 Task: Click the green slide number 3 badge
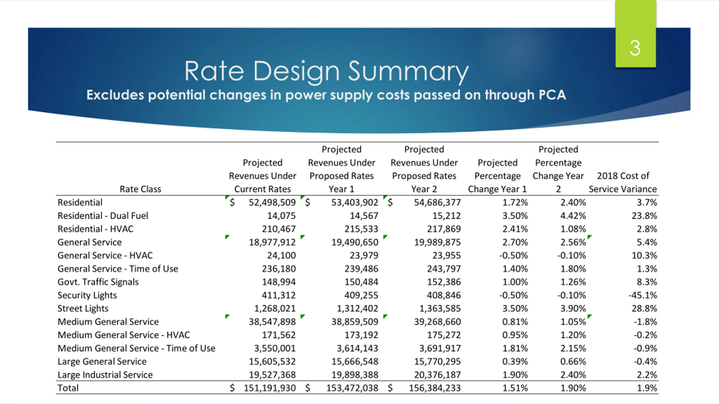[x=636, y=34]
